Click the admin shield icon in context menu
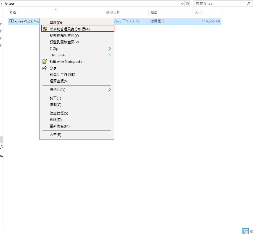254x234 pixels. pyautogui.click(x=45, y=29)
